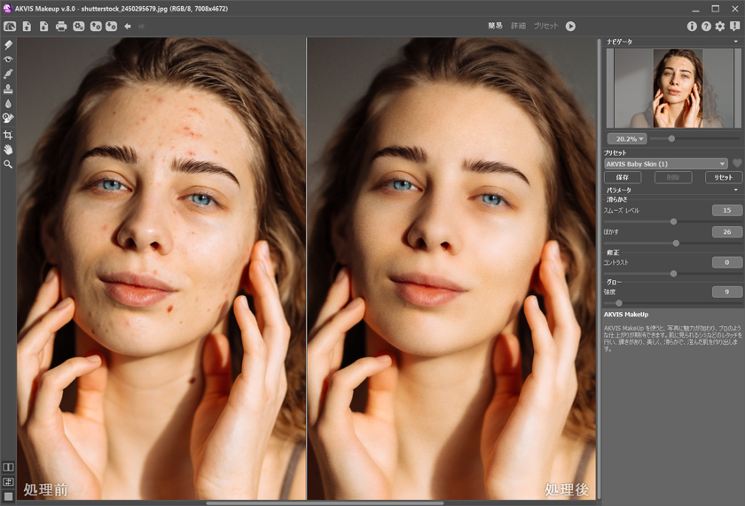Select the blur drop tool

pos(8,104)
